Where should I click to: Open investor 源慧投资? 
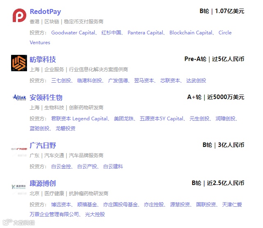(180, 205)
